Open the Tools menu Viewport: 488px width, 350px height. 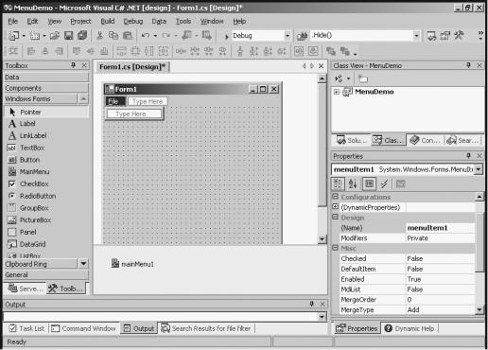(183, 21)
